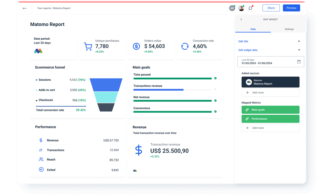Click the Share button
This screenshot has width=323, height=196.
271,8
